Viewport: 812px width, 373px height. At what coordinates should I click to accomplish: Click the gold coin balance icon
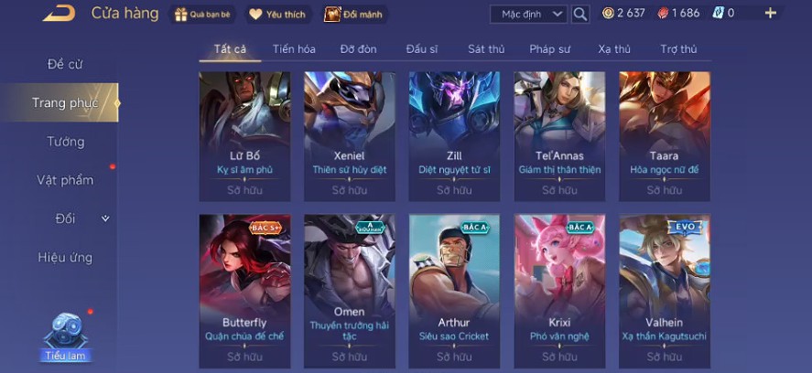pos(609,14)
